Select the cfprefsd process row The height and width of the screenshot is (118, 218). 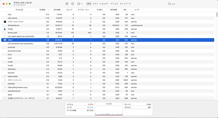pyautogui.click(x=108, y=84)
